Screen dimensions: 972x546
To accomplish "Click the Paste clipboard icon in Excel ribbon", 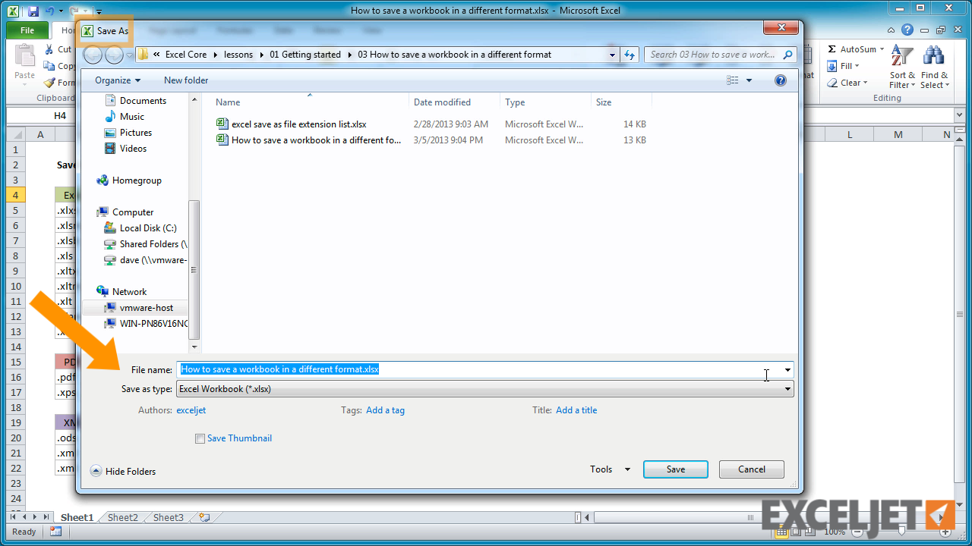I will [x=25, y=55].
